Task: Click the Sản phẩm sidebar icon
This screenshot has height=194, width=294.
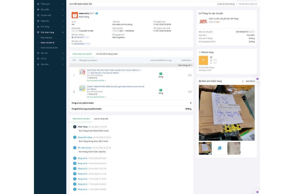Action: tap(38, 10)
